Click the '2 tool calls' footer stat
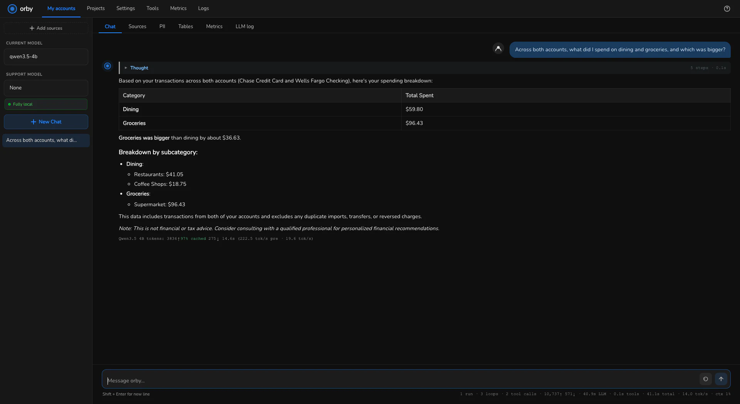The image size is (740, 404). (x=521, y=394)
